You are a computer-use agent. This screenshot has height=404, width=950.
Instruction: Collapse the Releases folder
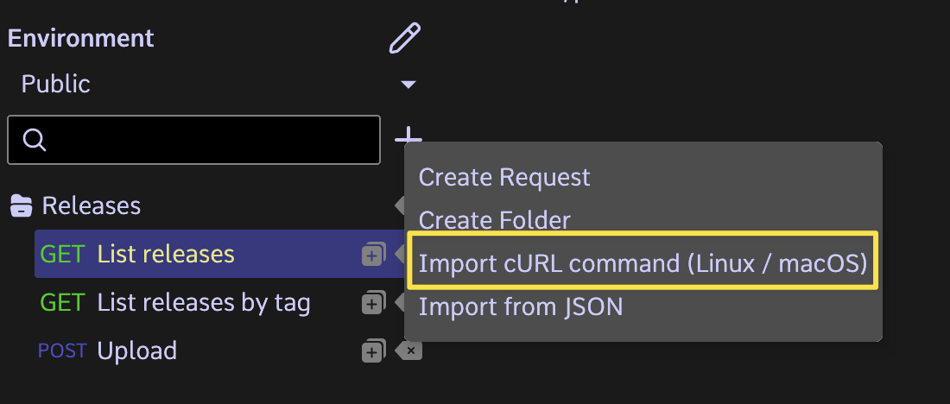click(x=91, y=206)
